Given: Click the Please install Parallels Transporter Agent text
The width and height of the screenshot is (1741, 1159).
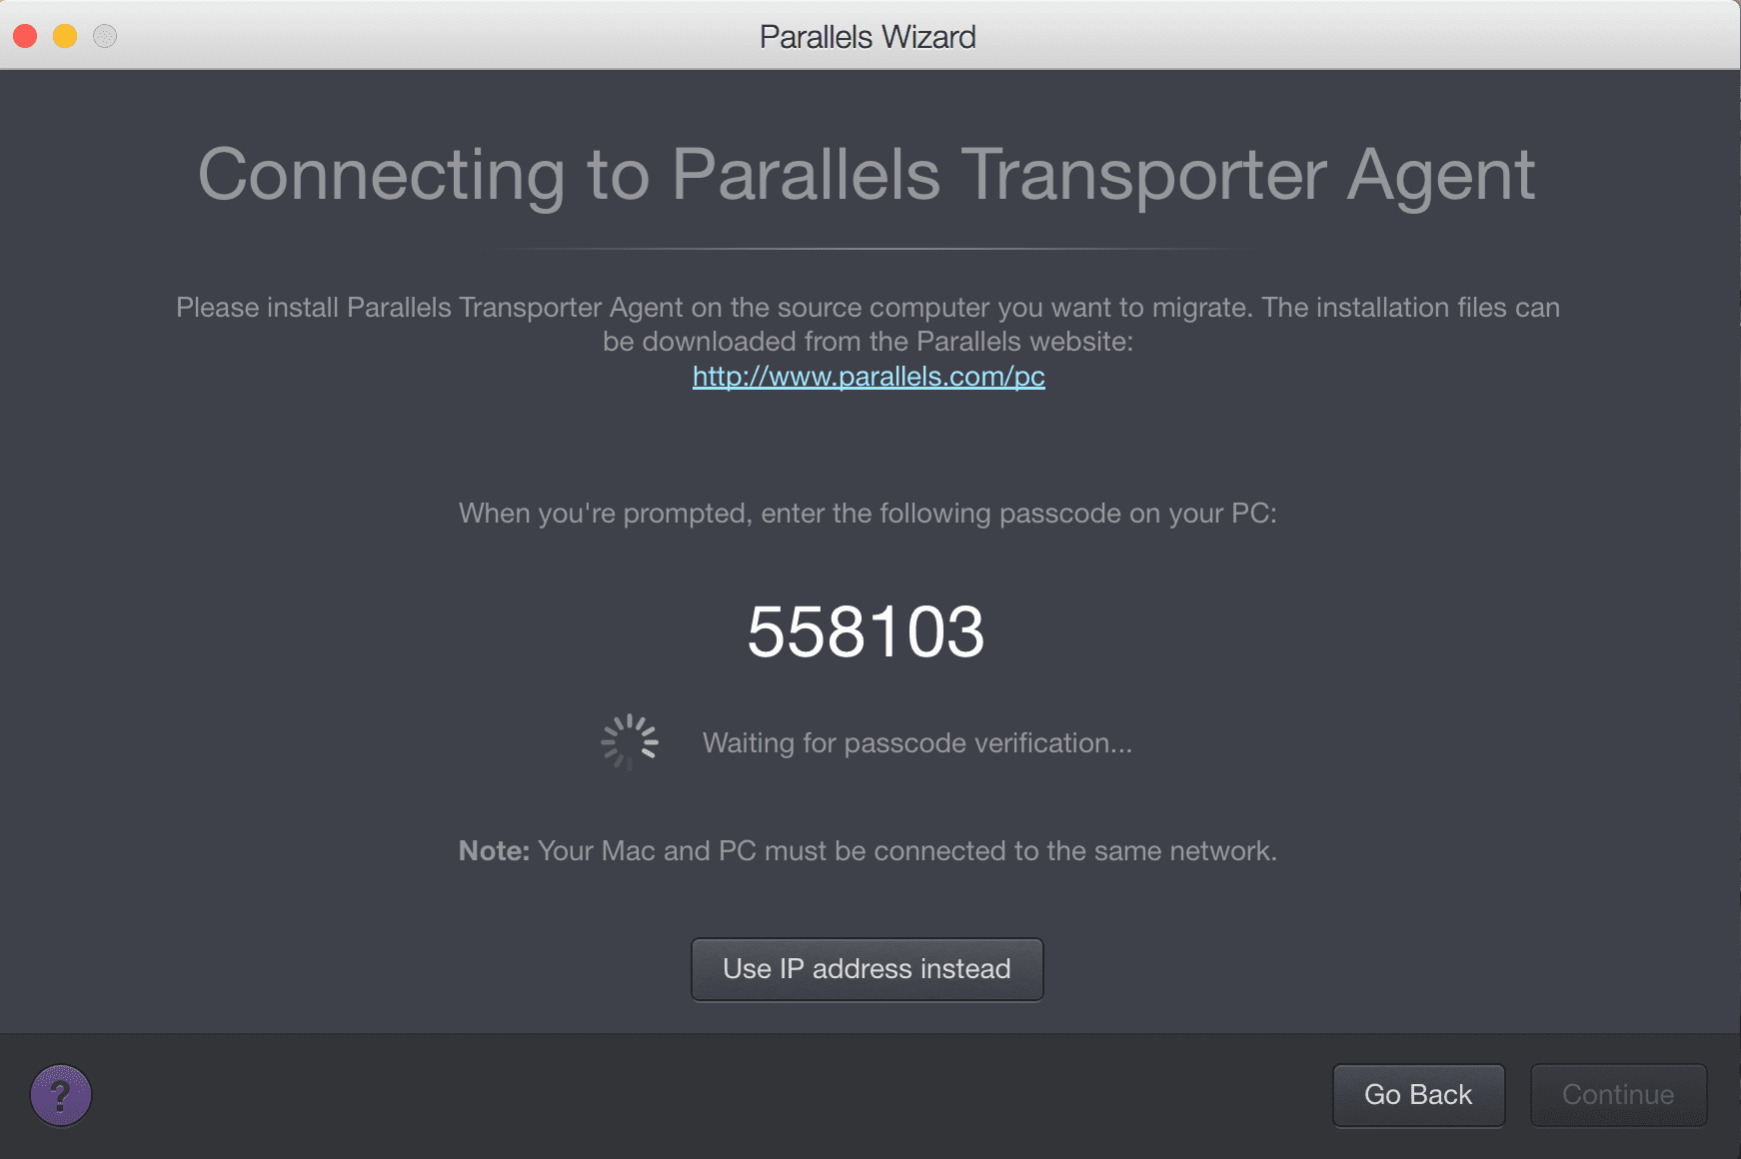Looking at the screenshot, I should click(x=868, y=307).
